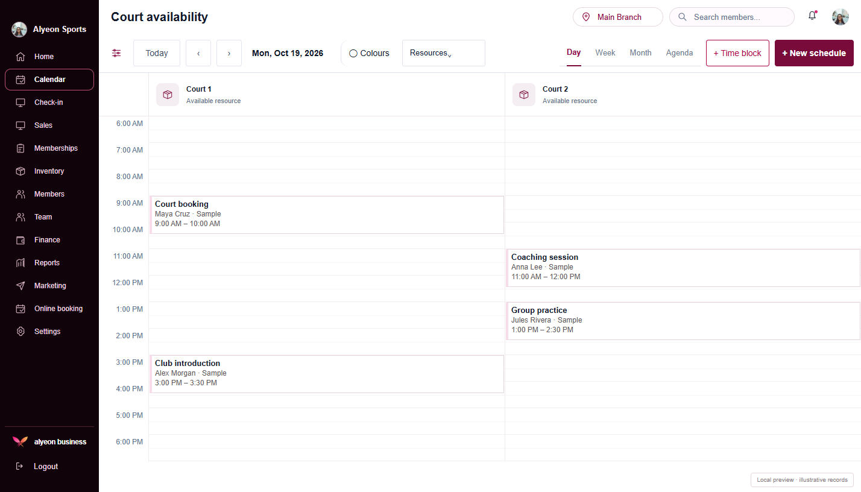The width and height of the screenshot is (861, 492).
Task: Open Team in the sidebar
Action: coord(49,217)
